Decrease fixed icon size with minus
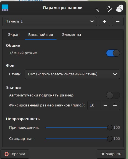This screenshot has width=128, height=159. point(105,105)
